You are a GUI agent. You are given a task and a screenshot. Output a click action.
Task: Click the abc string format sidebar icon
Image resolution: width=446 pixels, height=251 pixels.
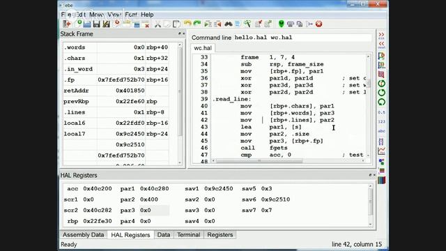[x=381, y=131]
